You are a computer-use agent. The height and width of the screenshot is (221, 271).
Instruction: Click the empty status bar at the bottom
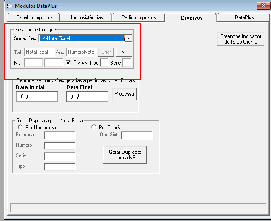[138, 207]
